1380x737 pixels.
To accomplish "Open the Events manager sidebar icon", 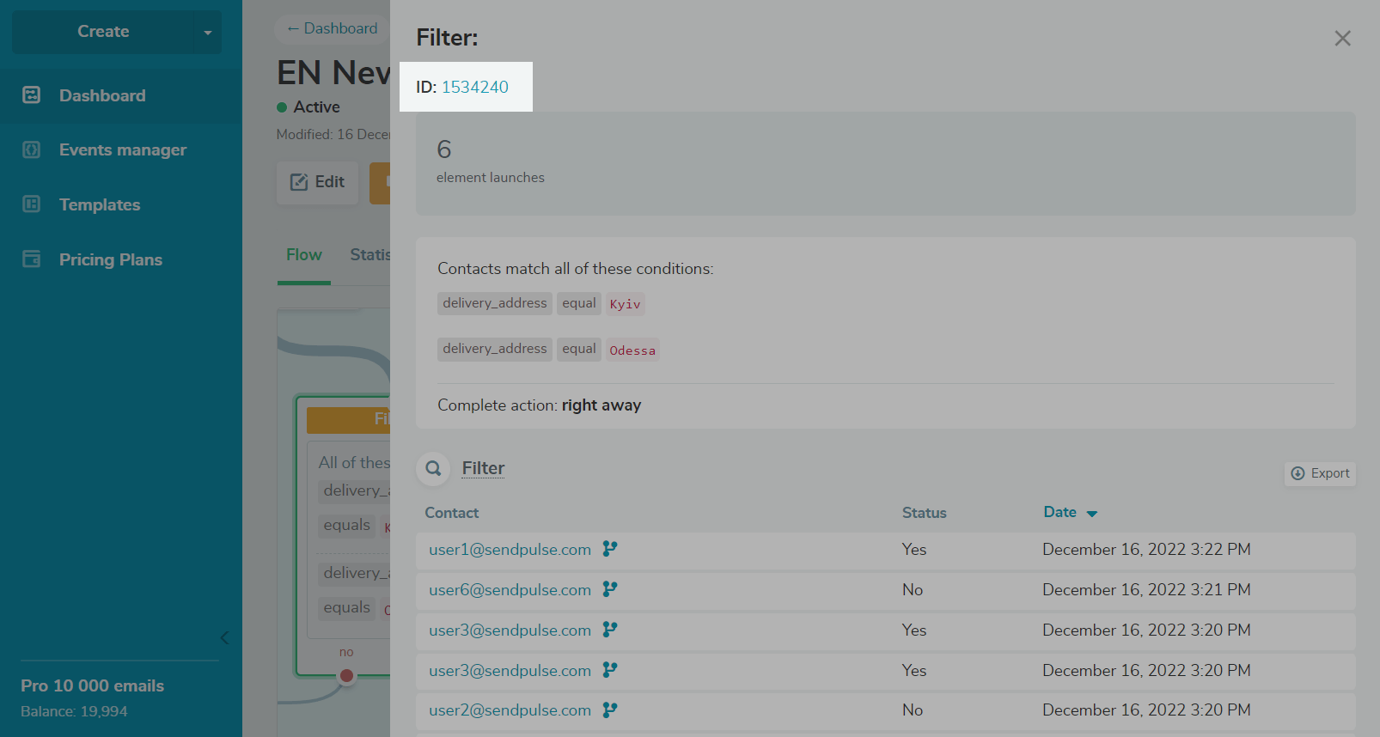I will pos(32,149).
